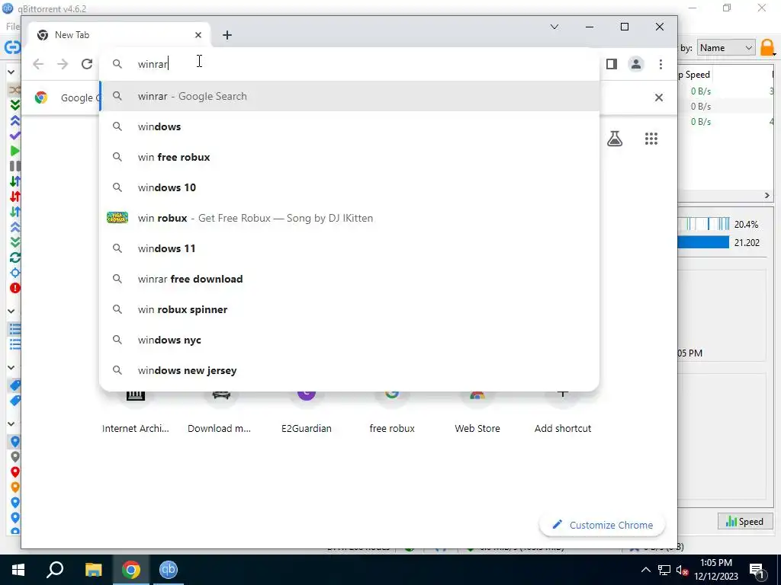The height and width of the screenshot is (585, 781).
Task: Collapse Status section in qBittorrent sidebar
Action: click(11, 72)
